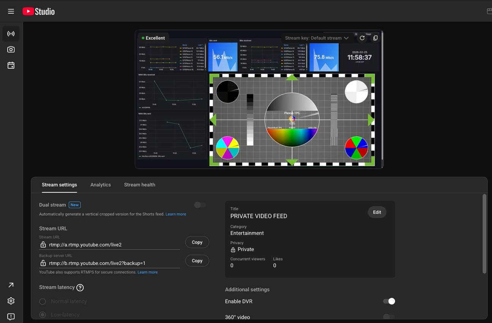Open the Stream health tab
The height and width of the screenshot is (323, 492).
(140, 185)
